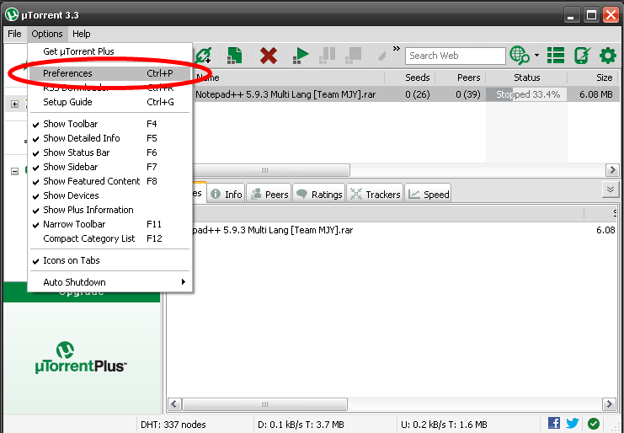Switch to the Ratings tab
This screenshot has width=624, height=433.
[319, 195]
